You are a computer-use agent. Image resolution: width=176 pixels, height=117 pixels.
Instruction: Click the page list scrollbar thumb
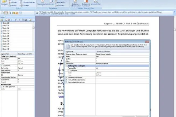(34, 28)
